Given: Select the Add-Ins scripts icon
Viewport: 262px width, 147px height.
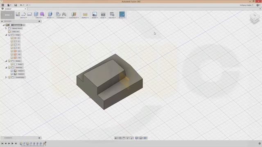Looking at the screenshot, I should (112, 14).
